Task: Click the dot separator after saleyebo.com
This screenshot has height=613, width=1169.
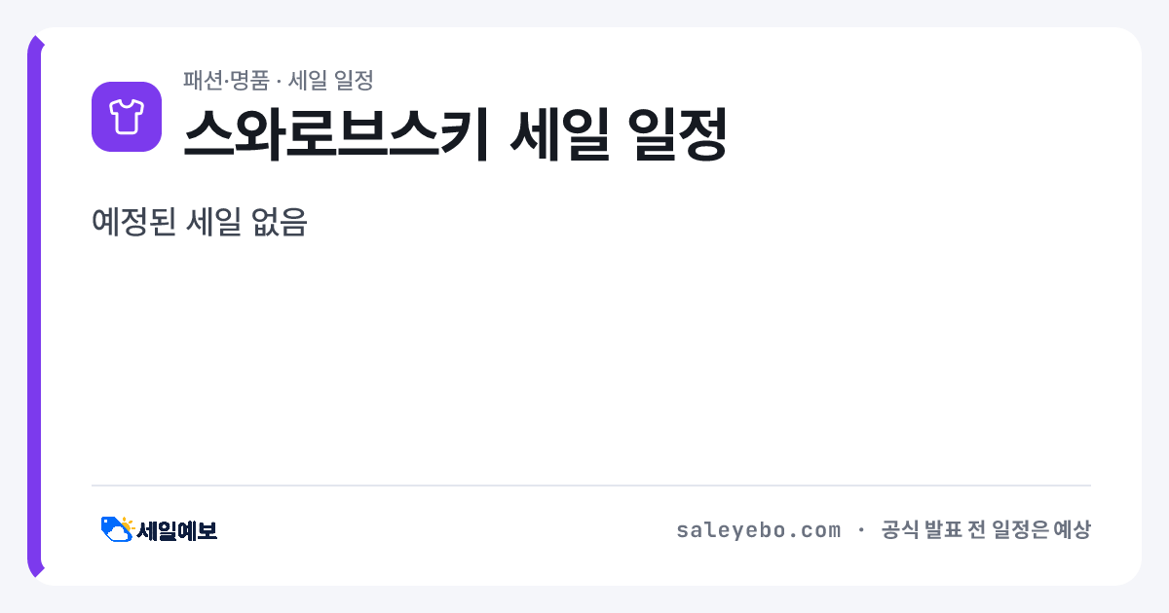Action: (x=861, y=530)
